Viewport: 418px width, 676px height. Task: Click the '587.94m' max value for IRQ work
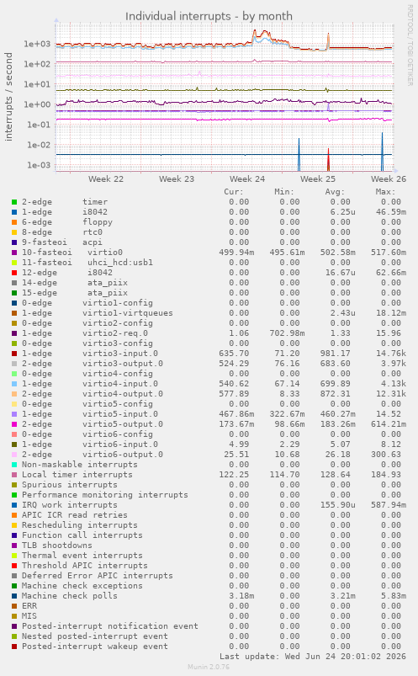tap(389, 505)
